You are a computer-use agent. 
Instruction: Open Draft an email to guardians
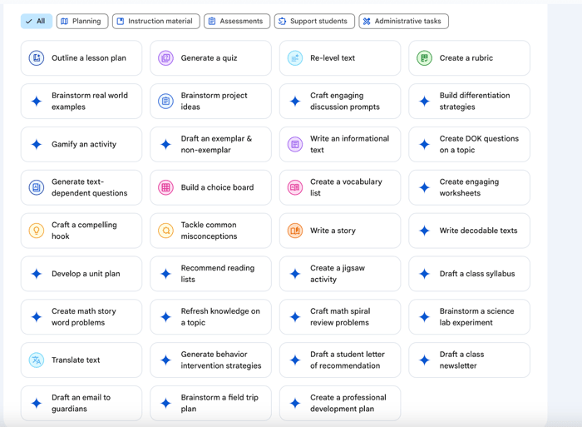[81, 404]
